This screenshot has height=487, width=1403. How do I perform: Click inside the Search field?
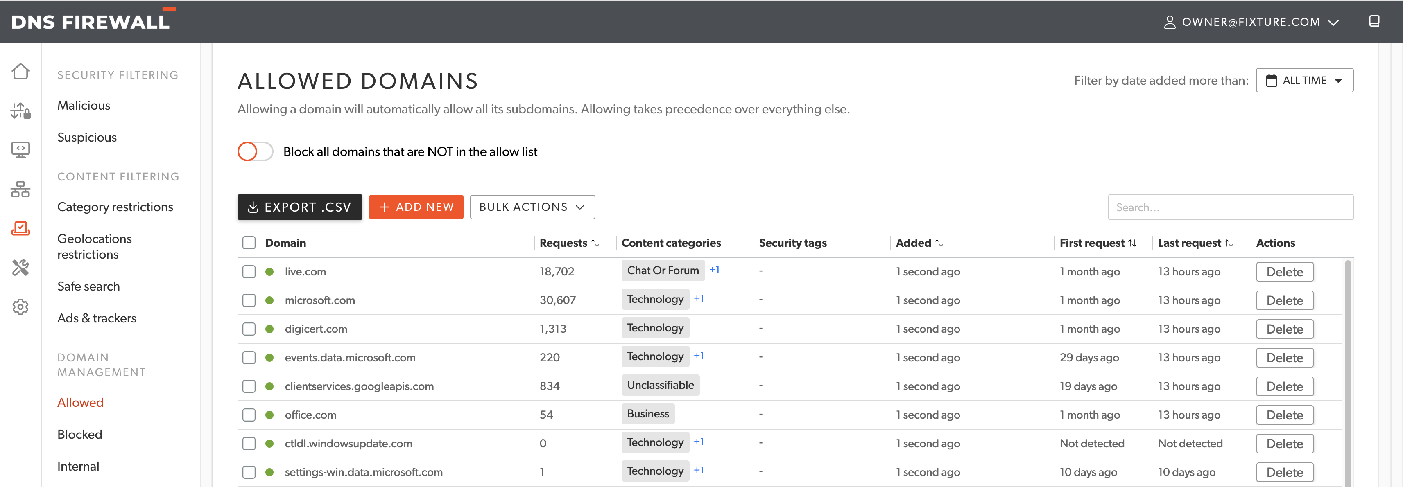[1230, 207]
